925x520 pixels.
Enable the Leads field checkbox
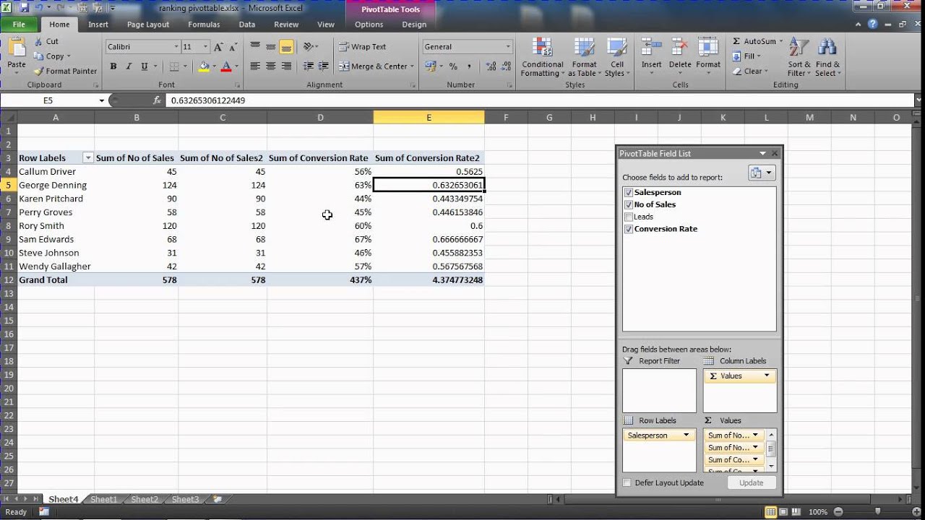pyautogui.click(x=629, y=217)
